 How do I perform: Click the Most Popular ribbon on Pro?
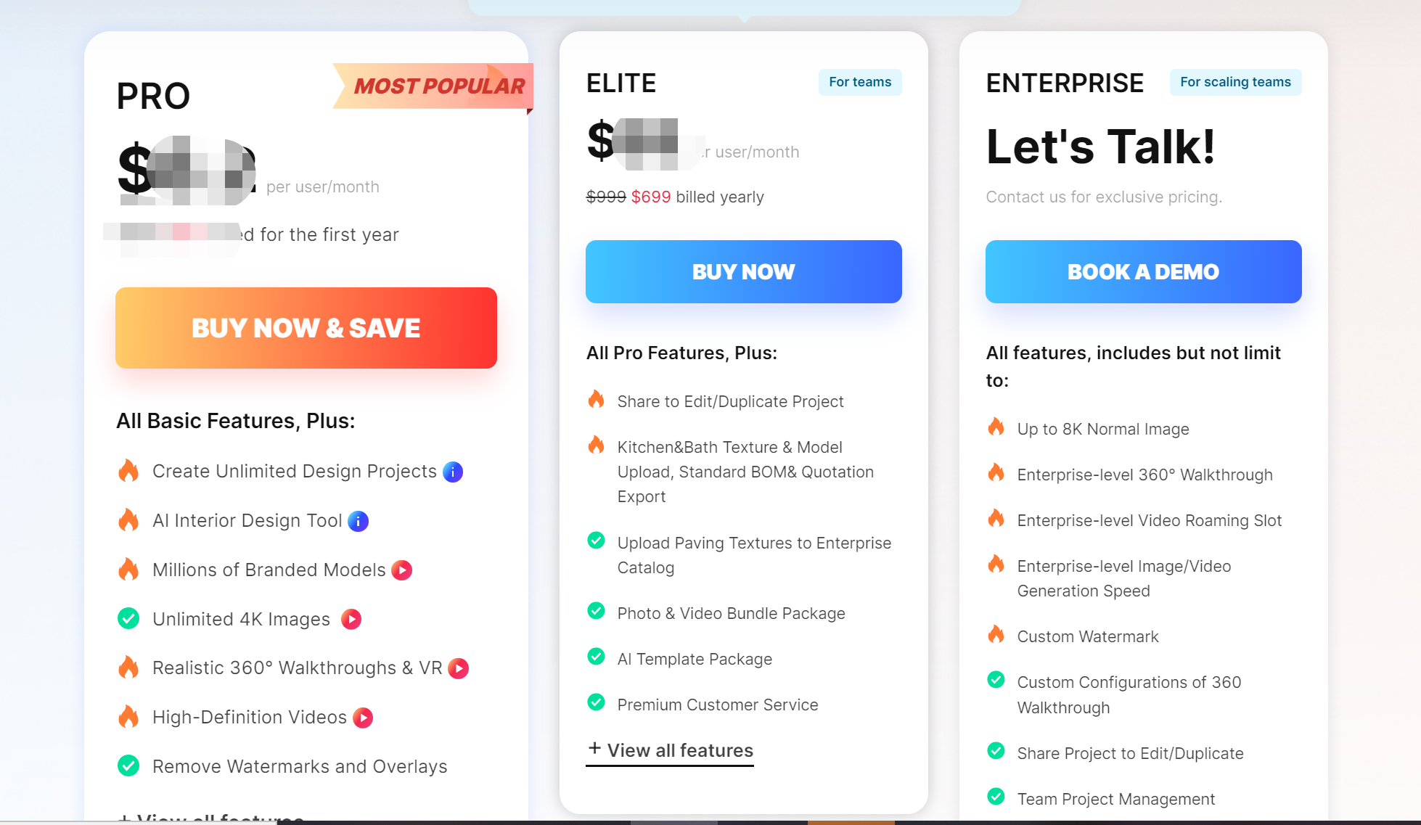tap(438, 86)
